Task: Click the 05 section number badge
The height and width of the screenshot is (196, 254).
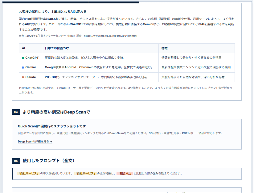Action: [16, 161]
